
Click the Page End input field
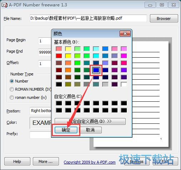point(45,52)
